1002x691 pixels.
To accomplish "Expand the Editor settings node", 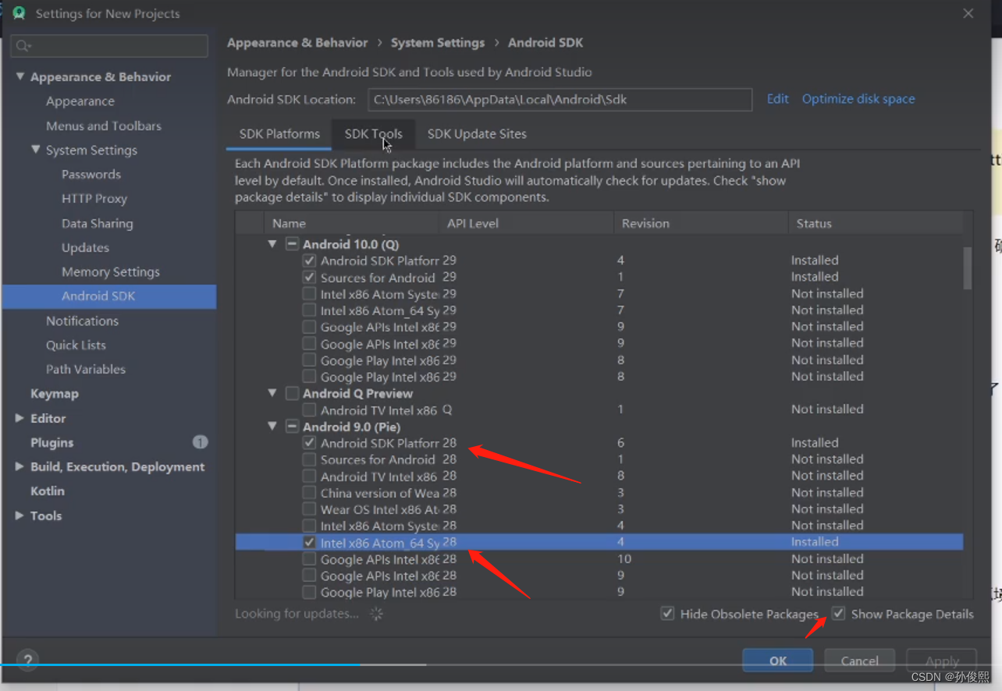I will click(20, 418).
